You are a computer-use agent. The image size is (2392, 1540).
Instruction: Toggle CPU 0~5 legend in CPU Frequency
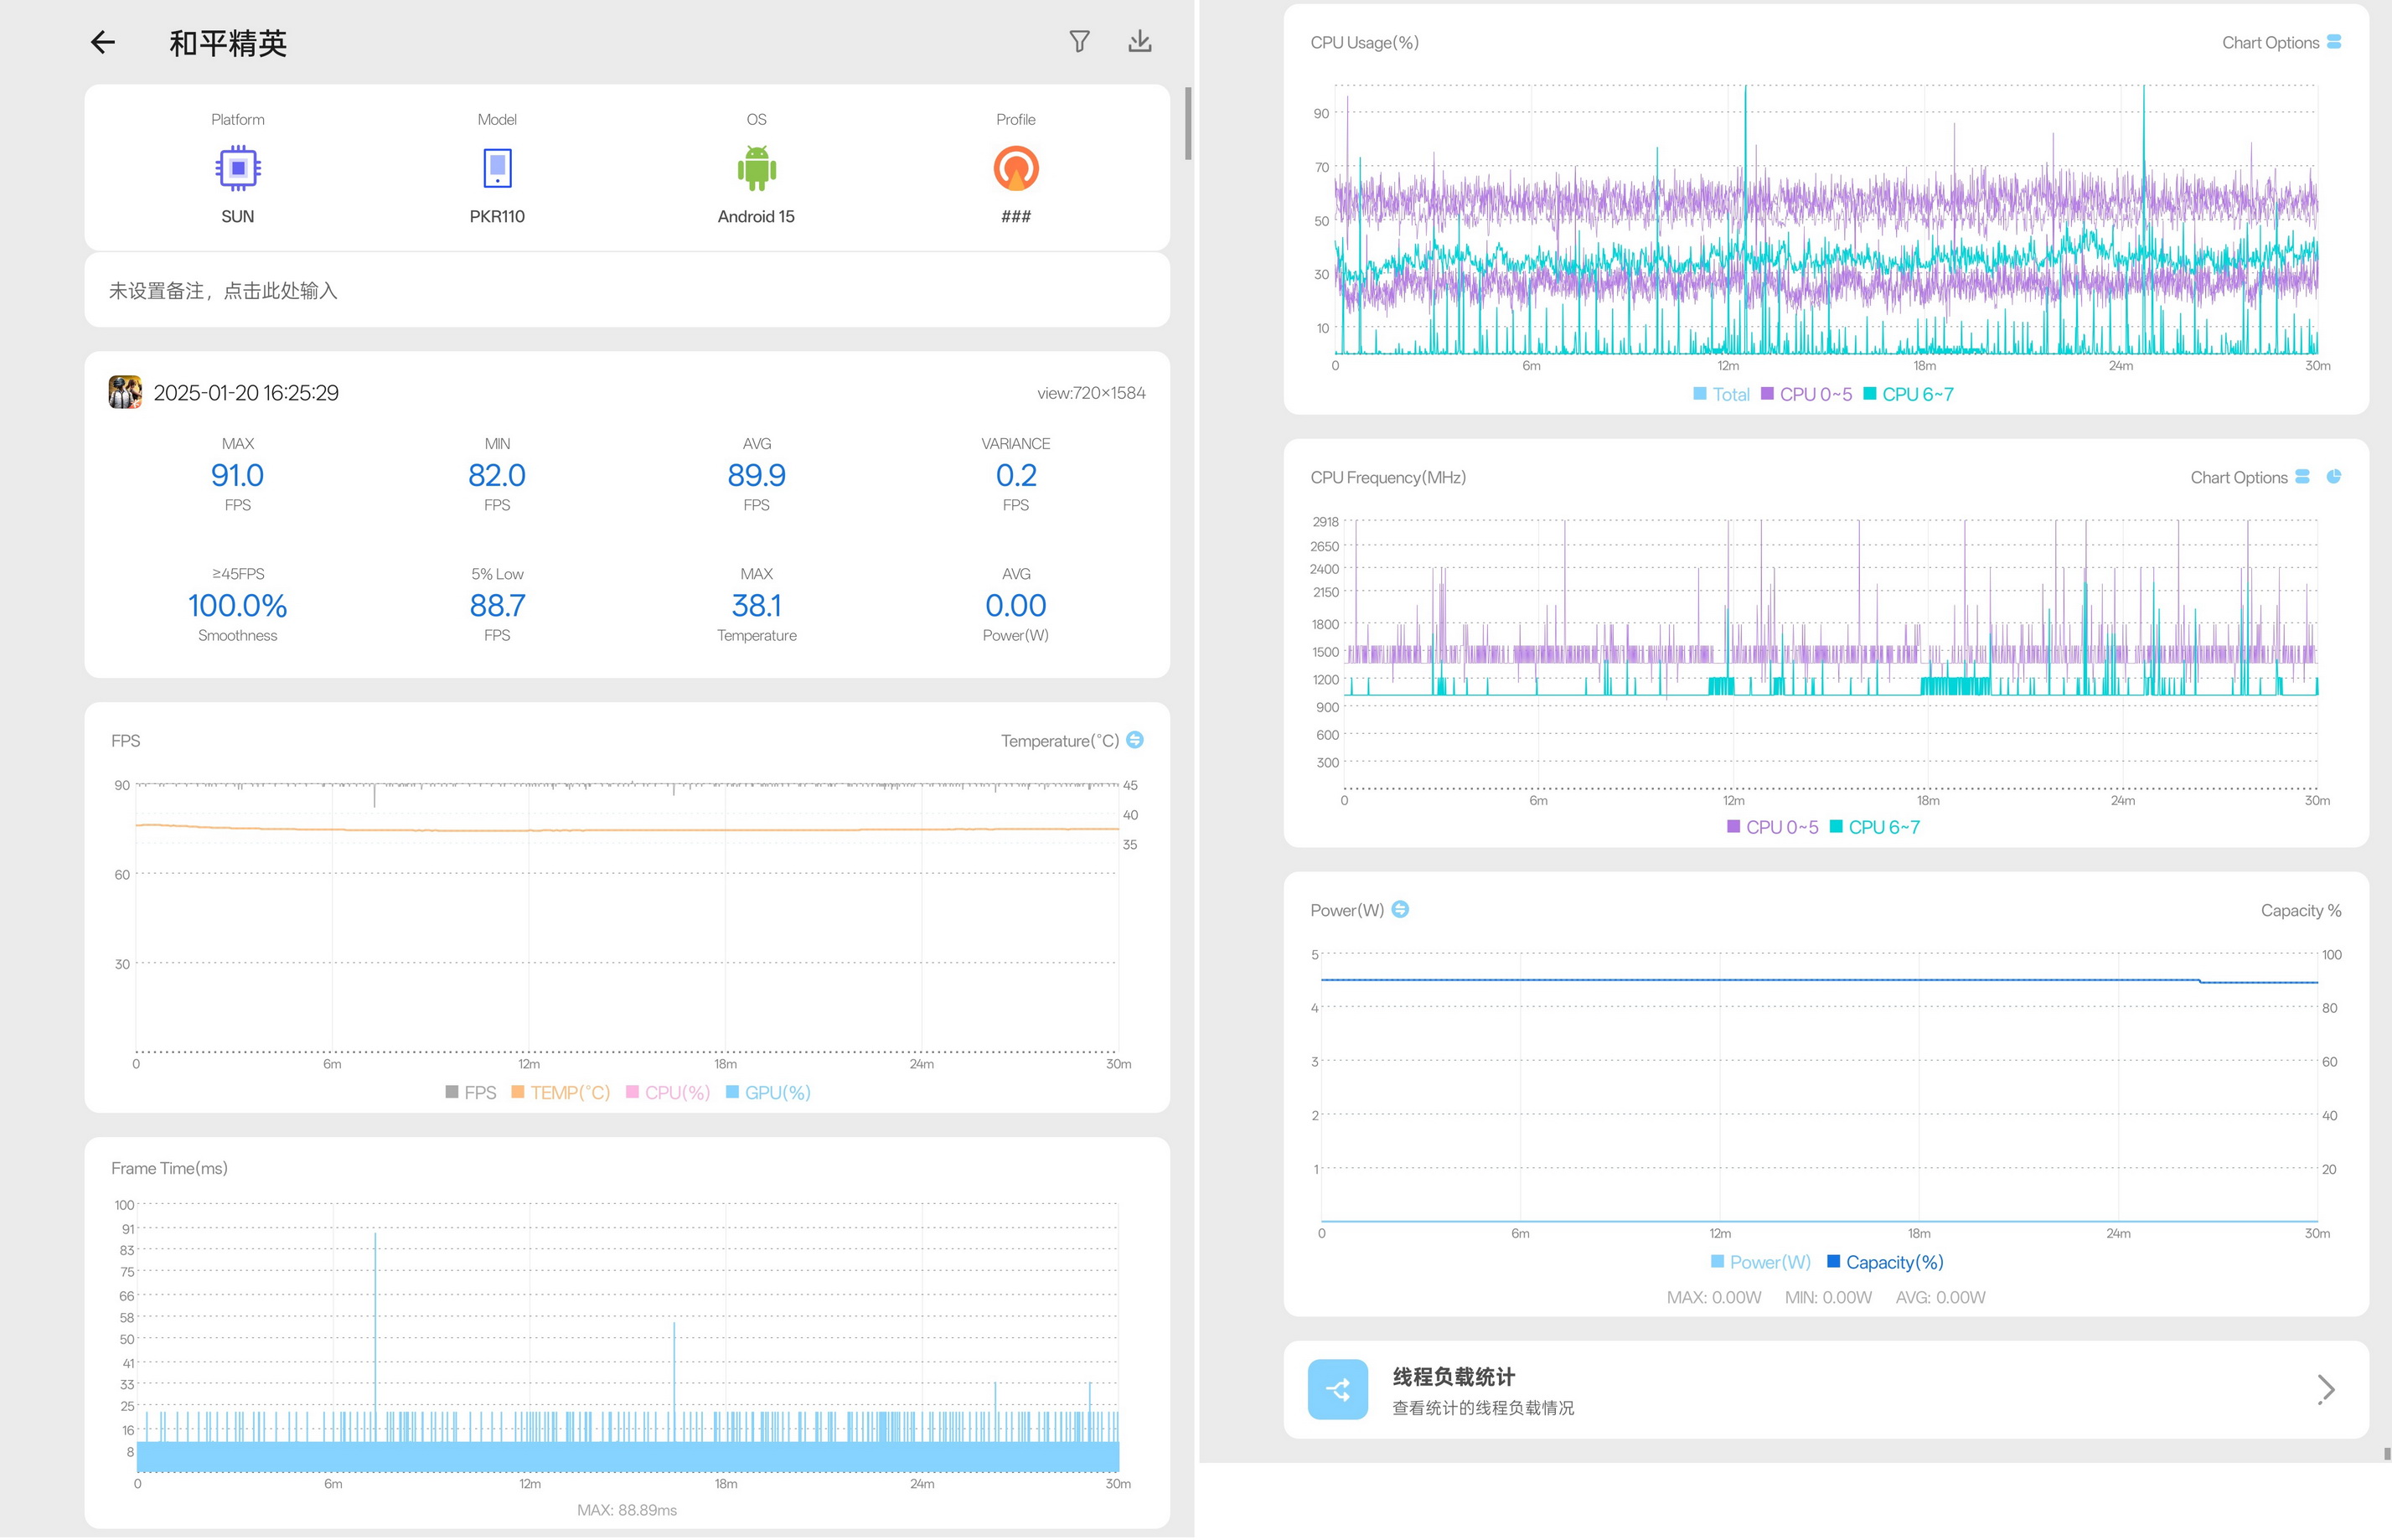pos(1773,828)
